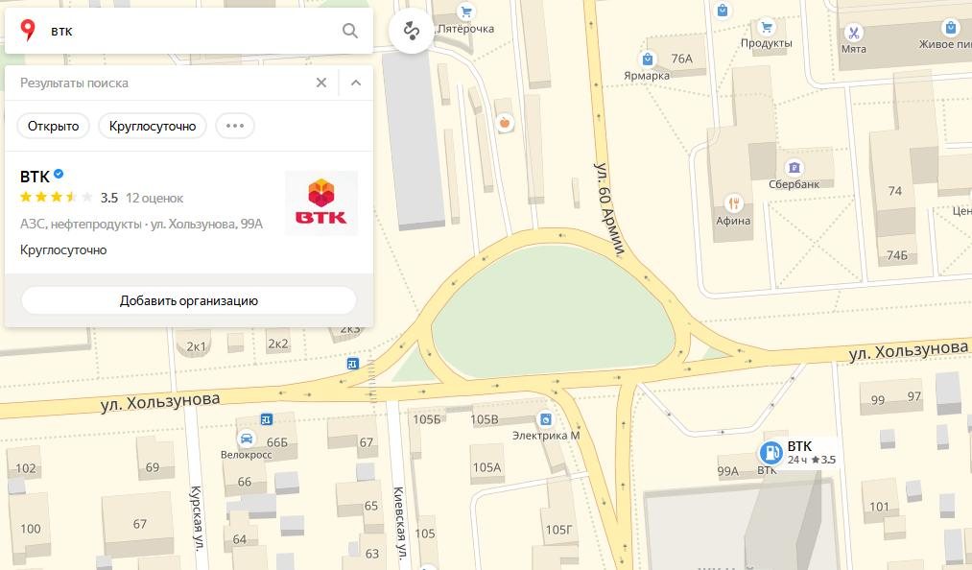
Task: Click the Пятёрочка shop cart icon
Action: 465,12
